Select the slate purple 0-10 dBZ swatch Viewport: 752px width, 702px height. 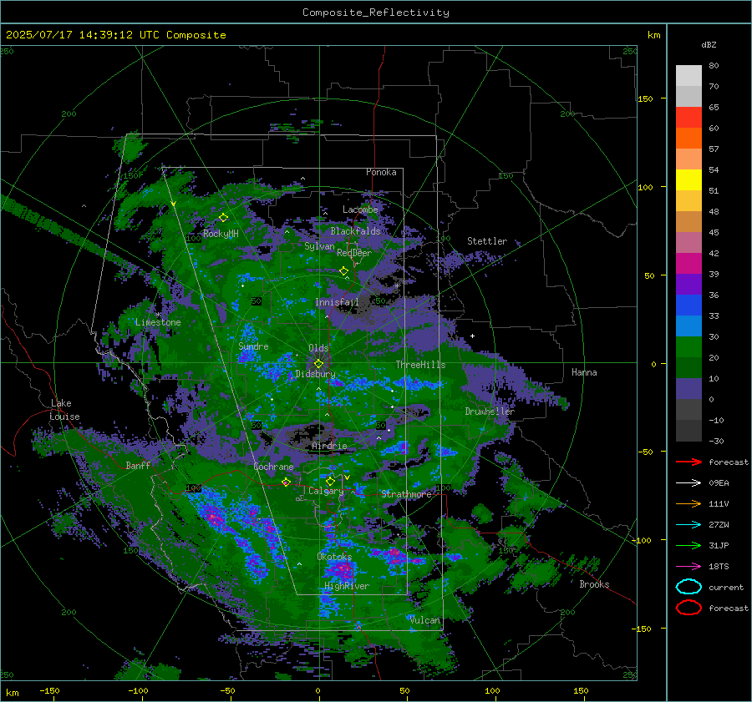(688, 389)
